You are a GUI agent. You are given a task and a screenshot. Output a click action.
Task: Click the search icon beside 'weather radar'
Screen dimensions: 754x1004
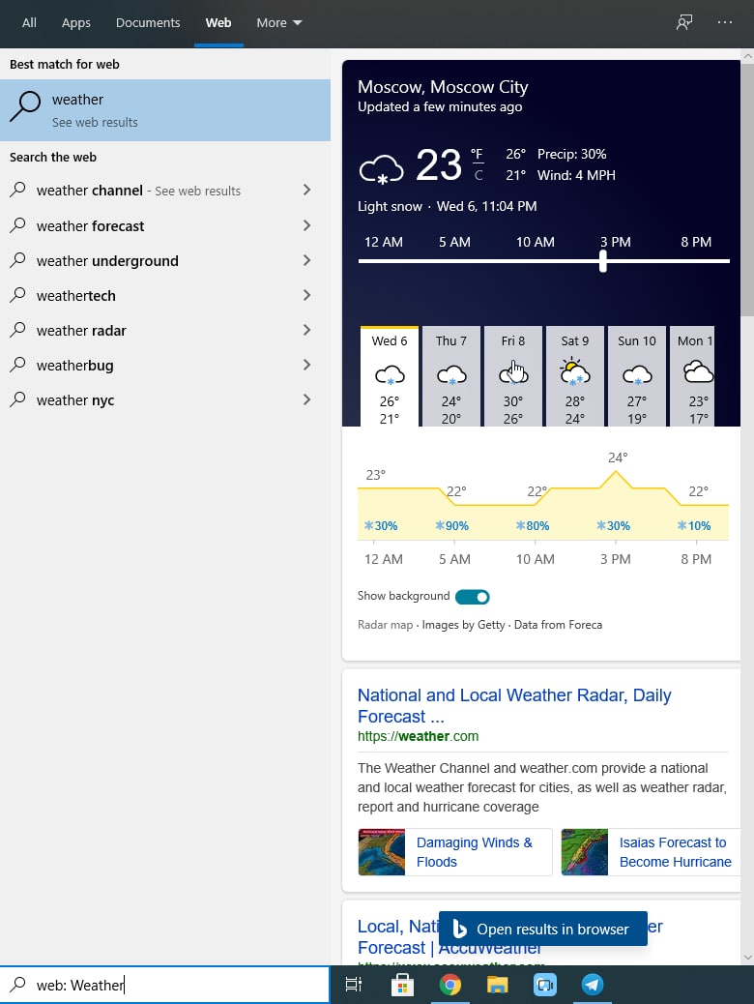18,330
